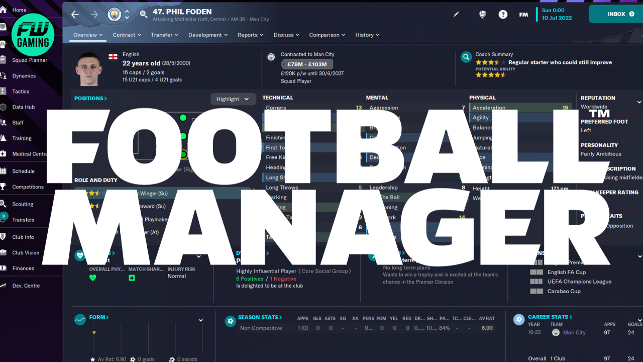Click the pencil edit icon in the top bar
The image size is (643, 362).
coord(456,15)
